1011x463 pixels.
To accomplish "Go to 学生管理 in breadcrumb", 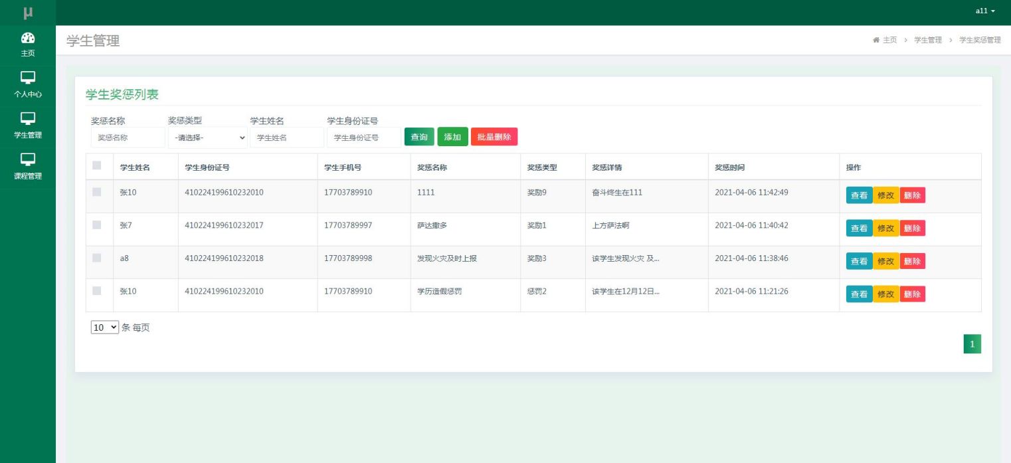I will click(928, 40).
